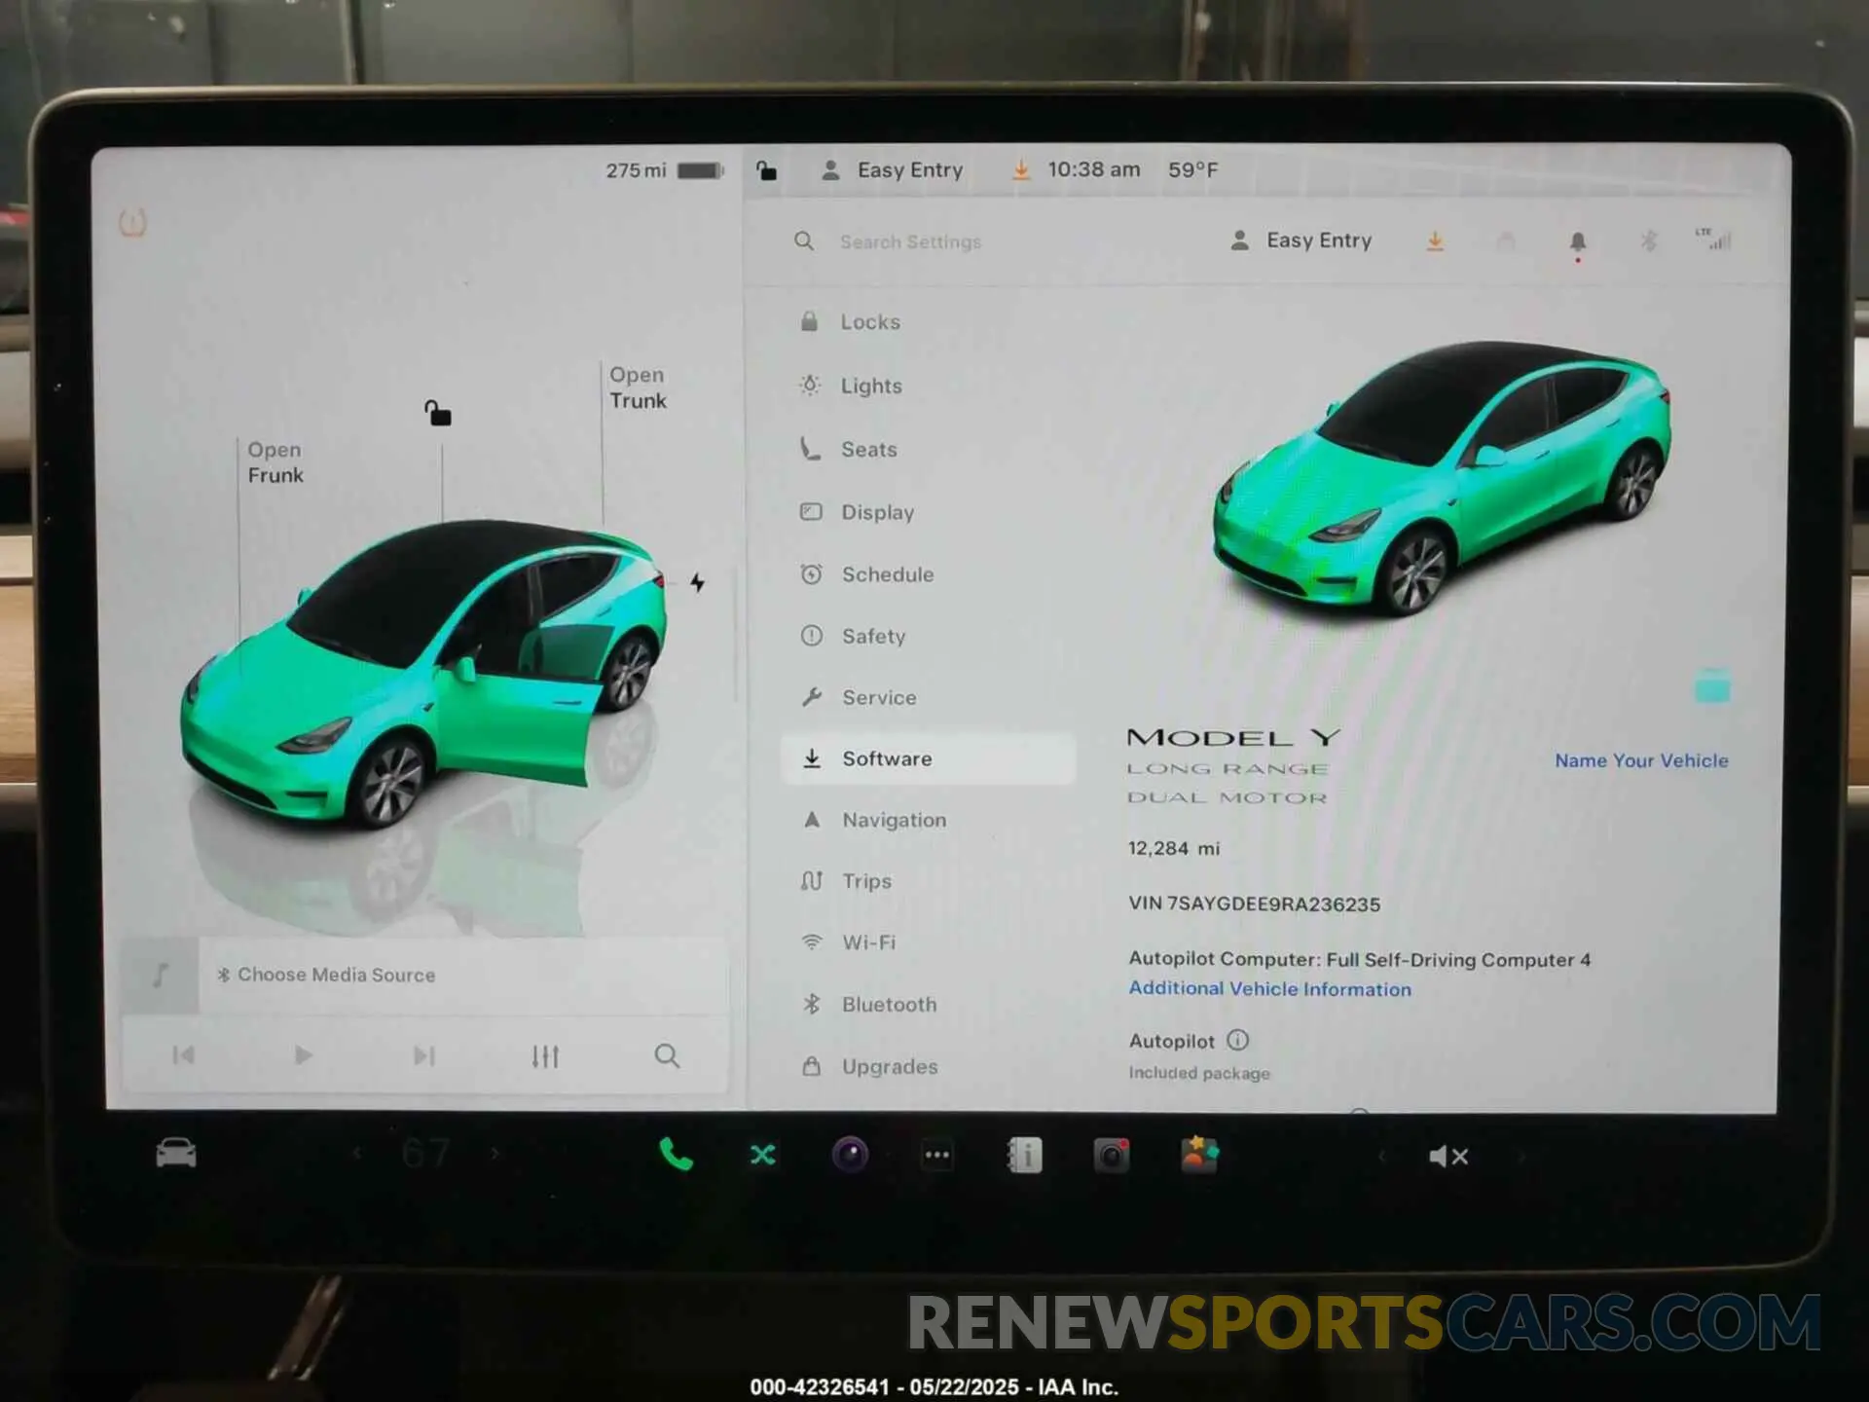Tap the car controls icon in bottom bar
Screen dimensions: 1869x1402
coord(176,1154)
